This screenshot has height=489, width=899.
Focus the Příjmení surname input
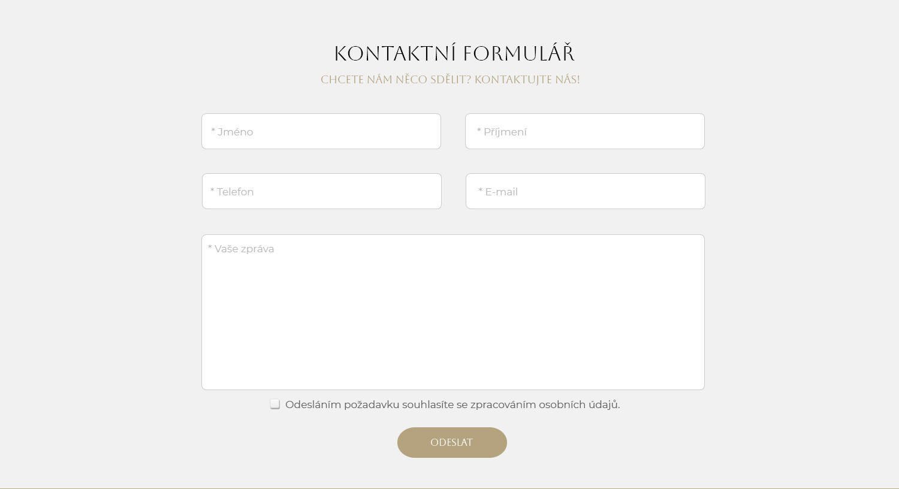tap(584, 131)
